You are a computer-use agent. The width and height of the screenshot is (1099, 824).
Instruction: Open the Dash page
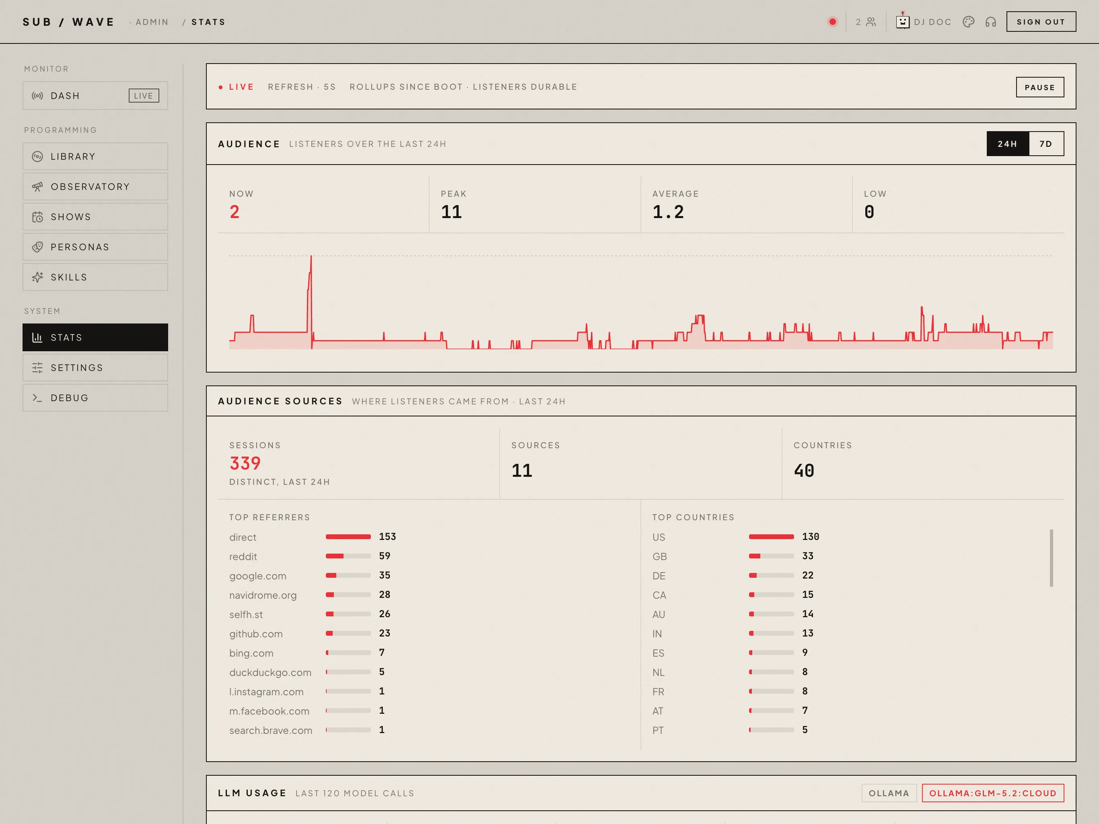pos(95,96)
